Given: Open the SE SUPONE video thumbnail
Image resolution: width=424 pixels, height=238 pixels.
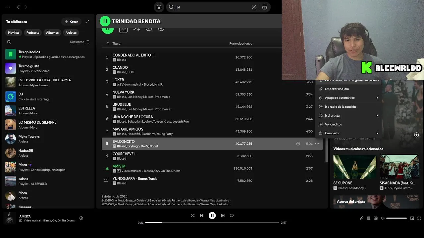Looking at the screenshot, I should coord(355,167).
